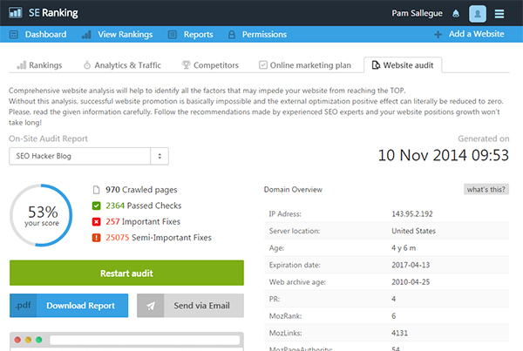523x351 pixels.
Task: Click the Semi-Important Fixes warning icon
Action: (x=97, y=237)
